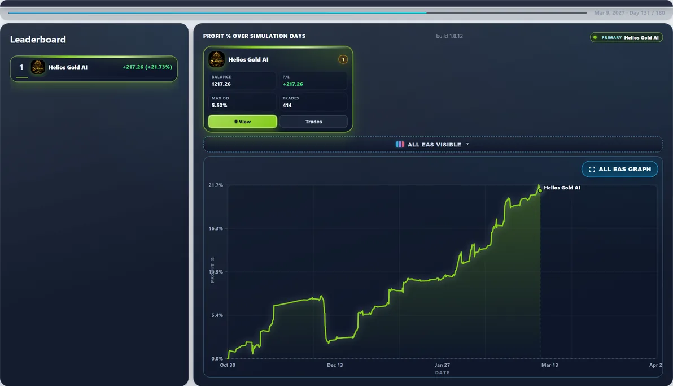The height and width of the screenshot is (386, 673).
Task: Click the Oct 30 x-axis label
Action: click(228, 365)
